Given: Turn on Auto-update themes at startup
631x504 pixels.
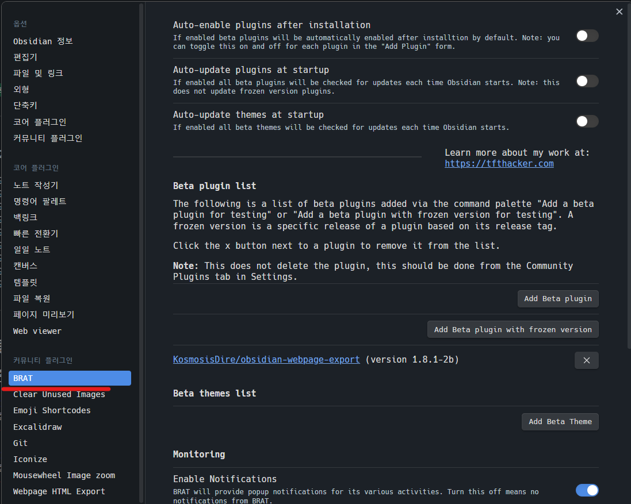Looking at the screenshot, I should pyautogui.click(x=587, y=121).
